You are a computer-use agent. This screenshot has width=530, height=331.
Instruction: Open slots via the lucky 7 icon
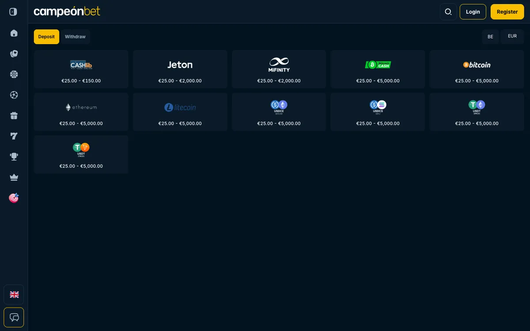pos(14,136)
